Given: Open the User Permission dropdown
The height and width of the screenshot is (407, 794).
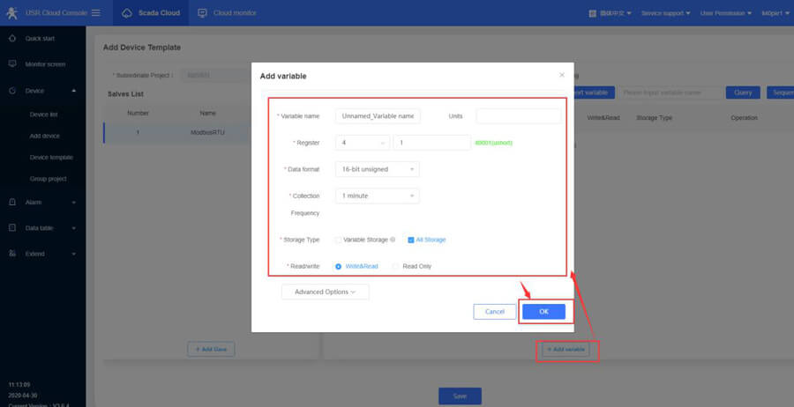Looking at the screenshot, I should tap(726, 13).
